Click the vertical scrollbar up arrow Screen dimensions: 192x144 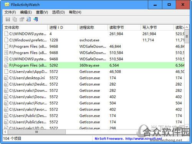tap(187, 27)
